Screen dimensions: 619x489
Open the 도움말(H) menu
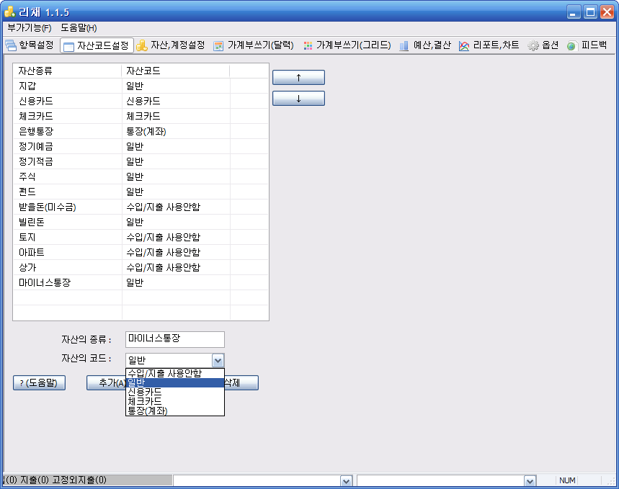pyautogui.click(x=79, y=27)
